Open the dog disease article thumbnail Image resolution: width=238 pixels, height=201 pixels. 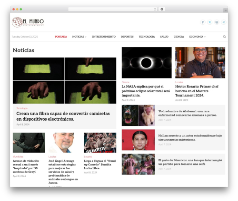(x=138, y=115)
